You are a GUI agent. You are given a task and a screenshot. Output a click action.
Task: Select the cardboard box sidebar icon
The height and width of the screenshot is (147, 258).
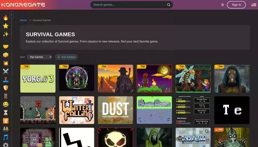pyautogui.click(x=6, y=55)
